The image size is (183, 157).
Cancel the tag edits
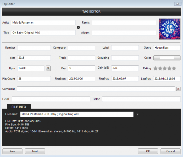pos(170,151)
